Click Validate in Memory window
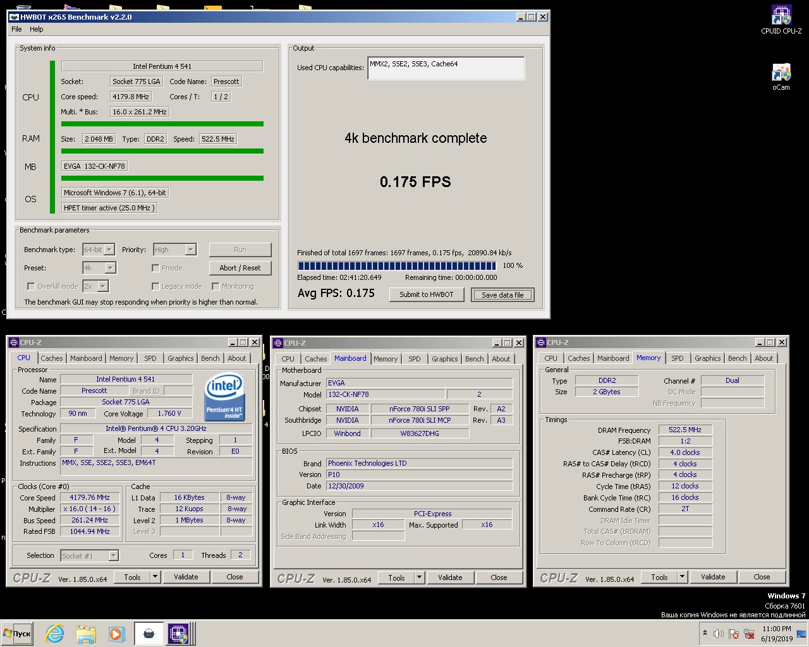This screenshot has height=647, width=809. tap(713, 577)
